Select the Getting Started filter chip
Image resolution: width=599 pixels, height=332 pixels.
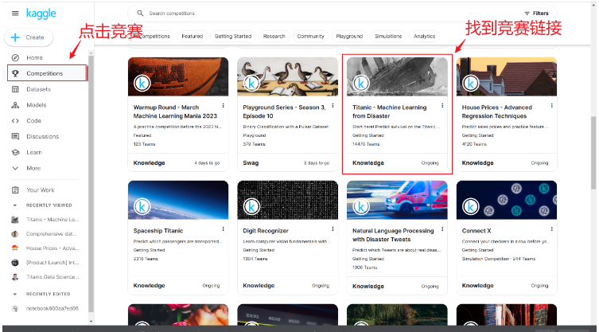(x=233, y=37)
